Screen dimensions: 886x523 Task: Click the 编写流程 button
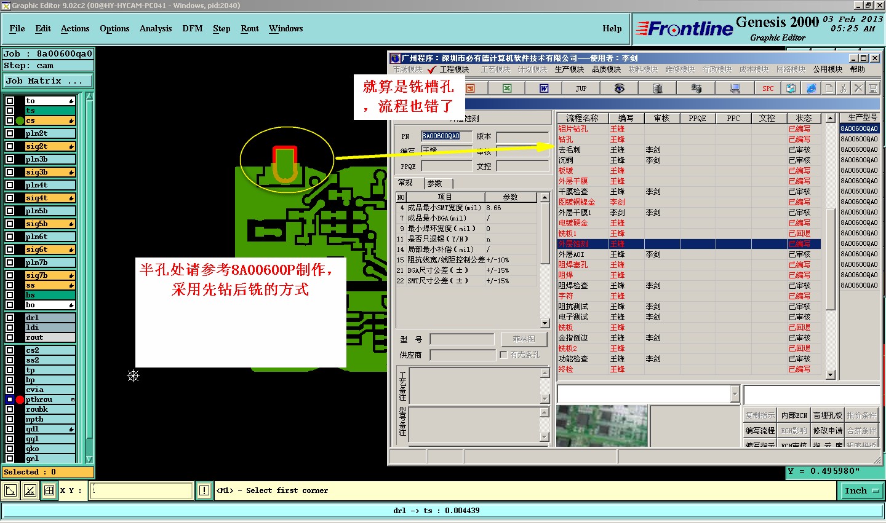(x=760, y=430)
